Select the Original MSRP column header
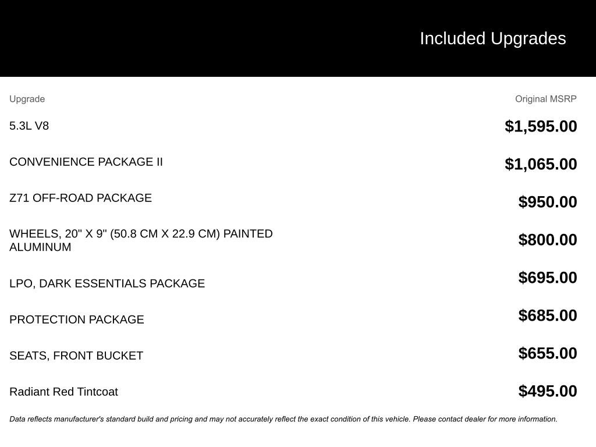This screenshot has height=447, width=596. point(545,99)
